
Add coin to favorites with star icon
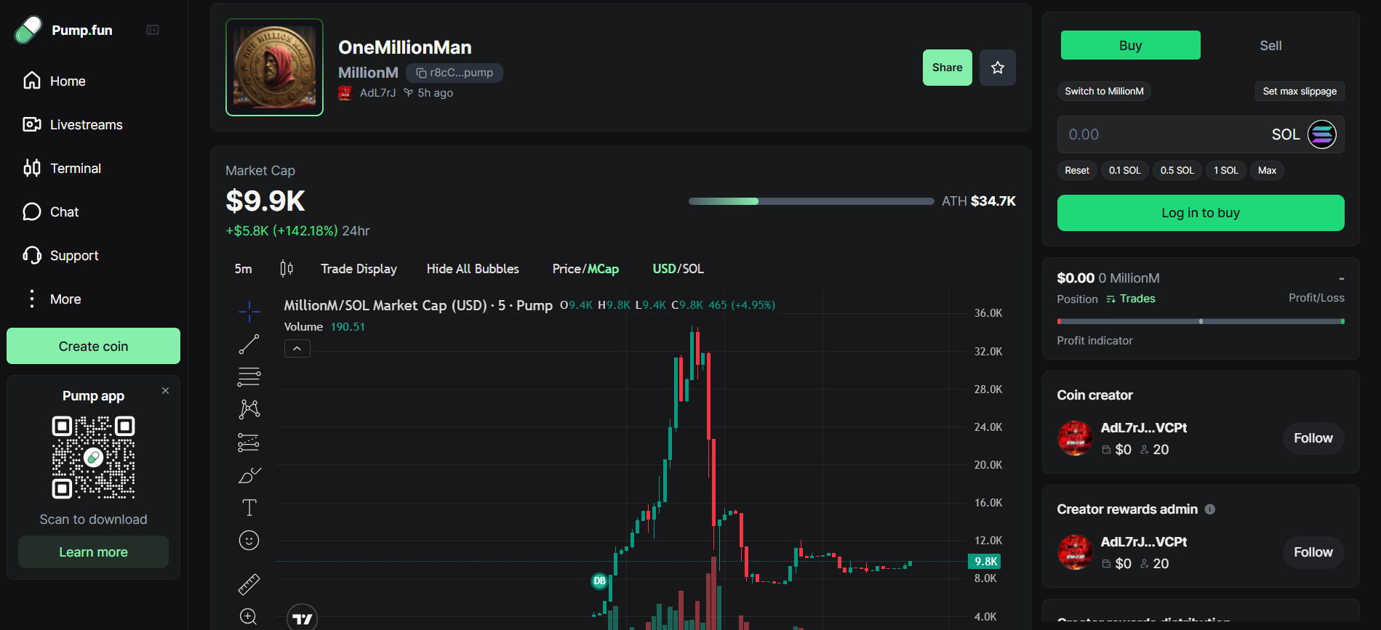click(998, 68)
